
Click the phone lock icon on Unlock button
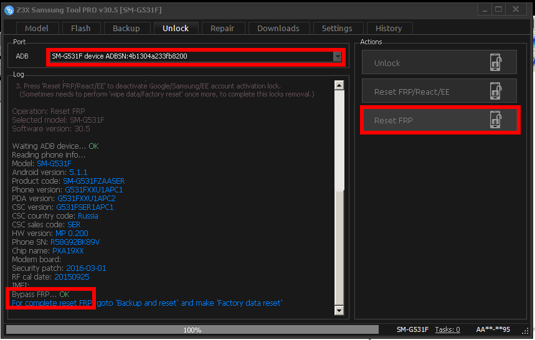coord(496,62)
